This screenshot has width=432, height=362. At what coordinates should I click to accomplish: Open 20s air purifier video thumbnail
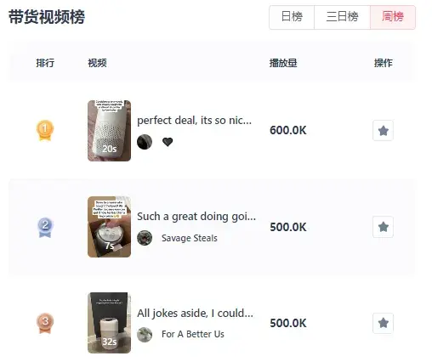click(109, 131)
